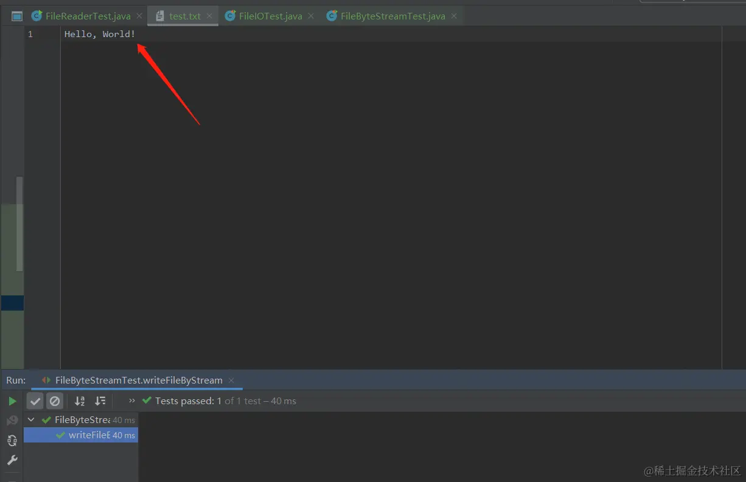Open run settings wrench icon
The height and width of the screenshot is (482, 746).
(12, 460)
